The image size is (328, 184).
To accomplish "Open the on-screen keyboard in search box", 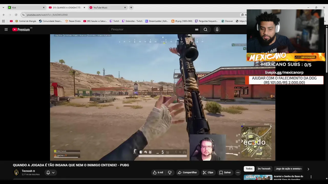I will click(x=197, y=29).
